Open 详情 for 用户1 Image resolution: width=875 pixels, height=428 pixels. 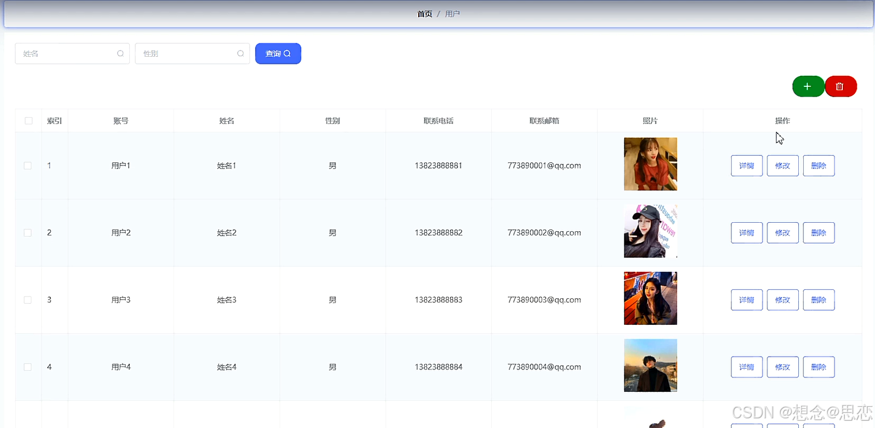click(x=747, y=165)
